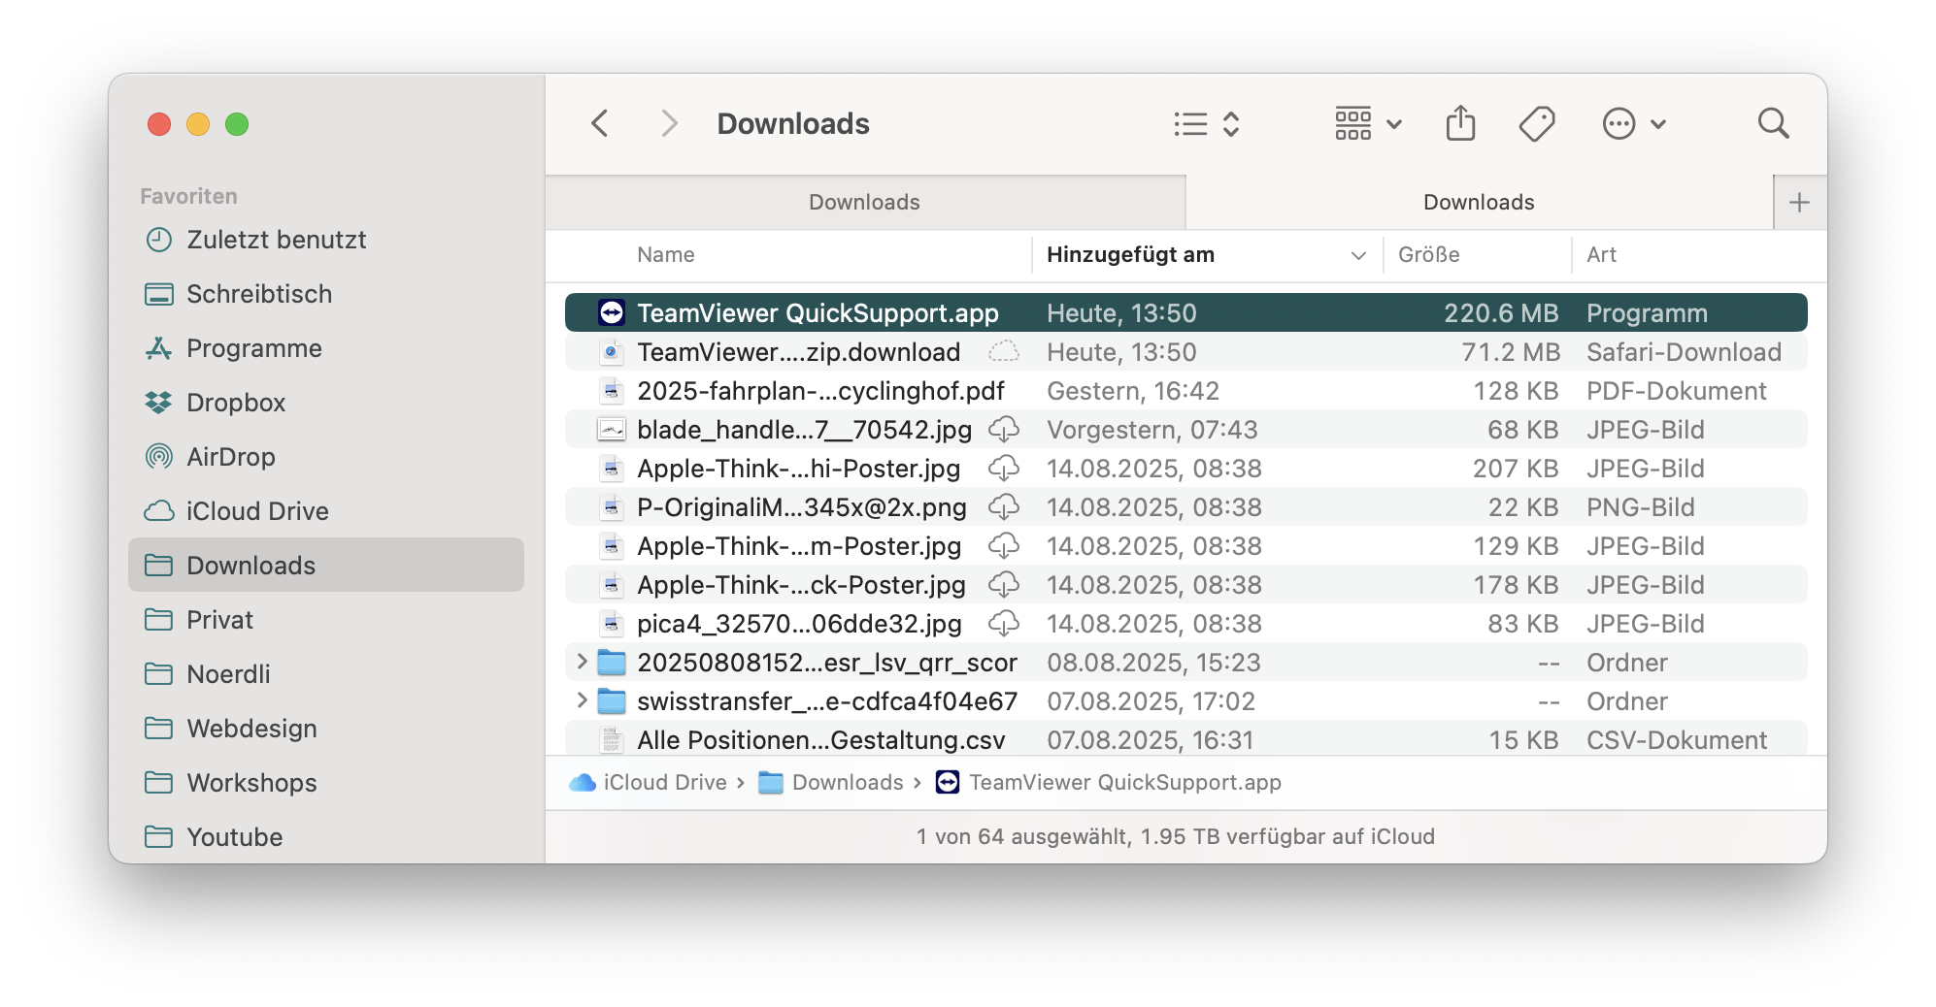Viewport: 1936px width, 1007px height.
Task: Go back with the left chevron button
Action: (600, 123)
